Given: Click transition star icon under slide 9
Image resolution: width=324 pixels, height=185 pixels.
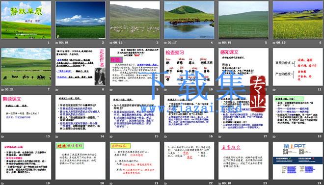Looking at the screenshot, I should click(x=111, y=90).
